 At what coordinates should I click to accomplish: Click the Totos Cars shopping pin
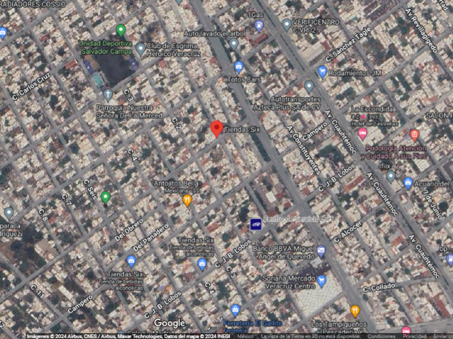pos(238,67)
